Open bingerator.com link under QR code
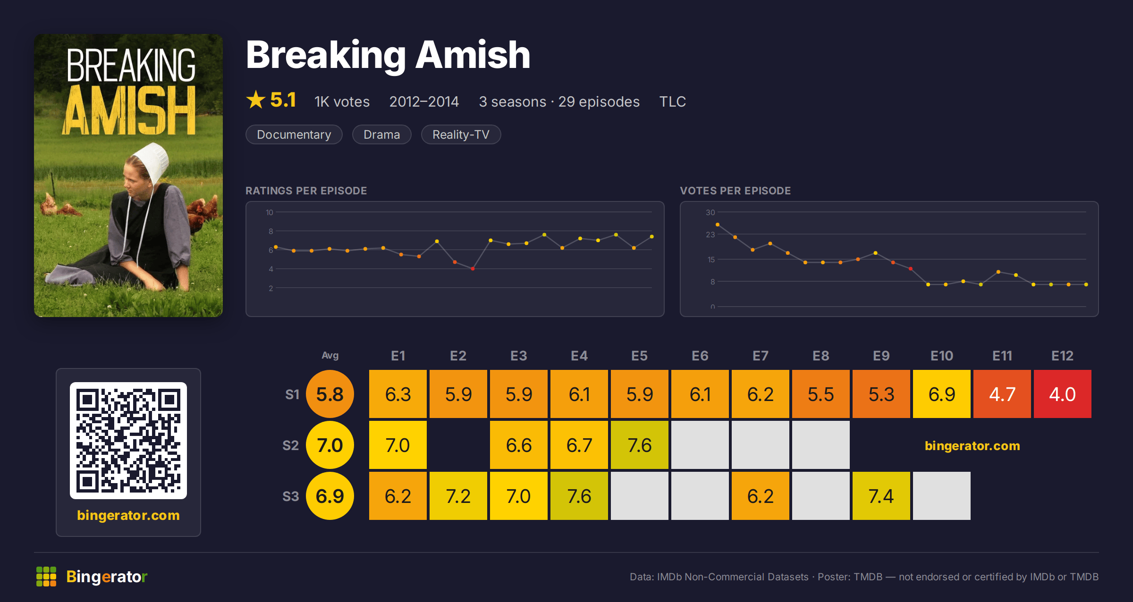Viewport: 1133px width, 602px height. coord(128,515)
